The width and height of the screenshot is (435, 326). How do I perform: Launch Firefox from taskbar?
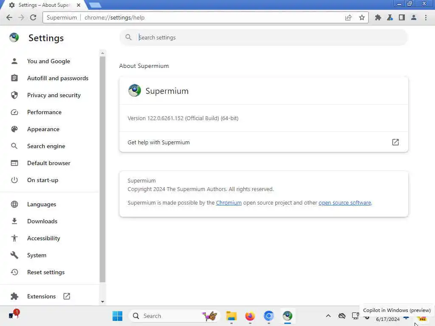click(x=250, y=316)
